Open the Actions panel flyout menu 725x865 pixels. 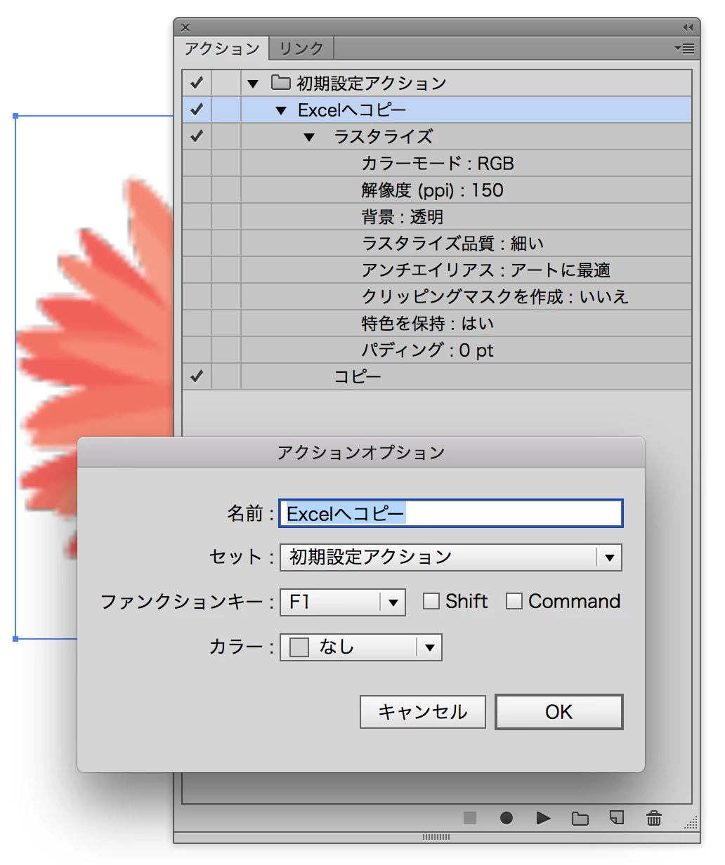pyautogui.click(x=685, y=48)
